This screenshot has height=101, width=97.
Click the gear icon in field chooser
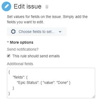[x=13, y=32]
